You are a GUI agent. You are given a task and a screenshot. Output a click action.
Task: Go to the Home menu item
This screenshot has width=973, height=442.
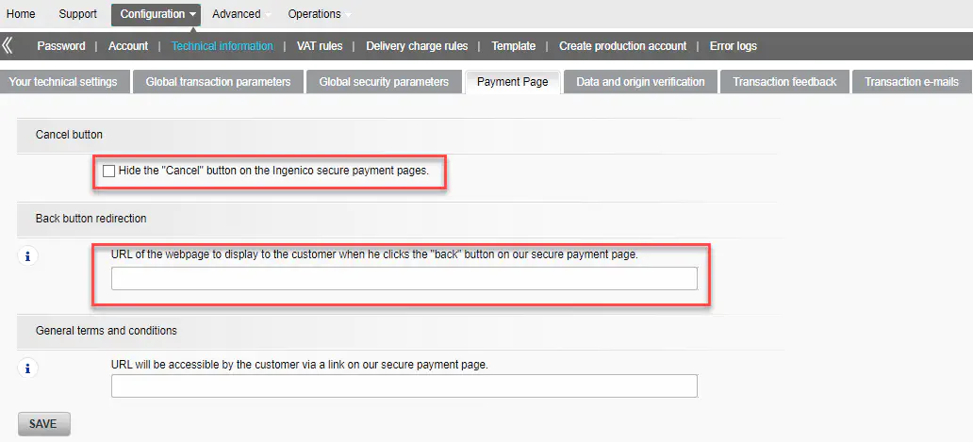21,14
